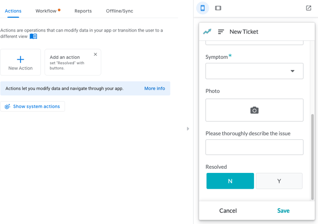Open the actions documentation book icon
The height and width of the screenshot is (224, 318).
point(33,36)
